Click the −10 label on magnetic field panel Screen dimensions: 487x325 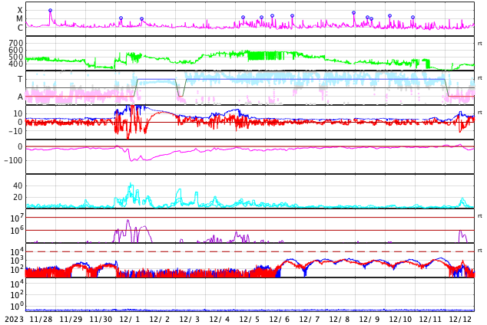tap(14, 131)
